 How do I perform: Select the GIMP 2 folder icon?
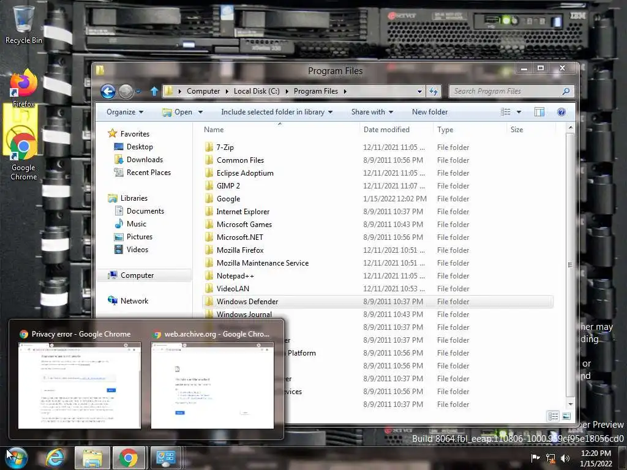tap(209, 186)
